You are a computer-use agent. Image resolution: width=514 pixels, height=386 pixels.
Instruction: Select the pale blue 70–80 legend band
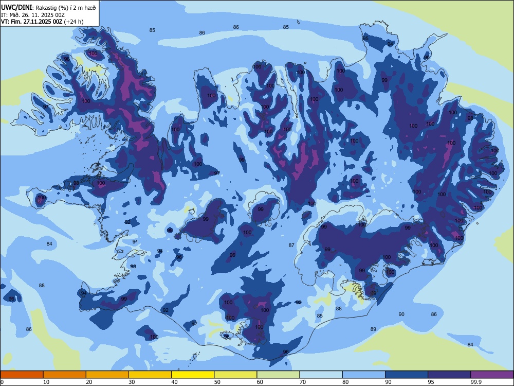point(321,375)
